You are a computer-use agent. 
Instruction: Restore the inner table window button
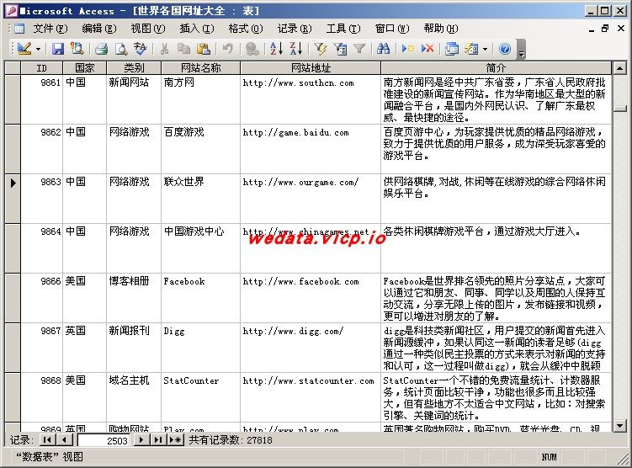coord(604,29)
